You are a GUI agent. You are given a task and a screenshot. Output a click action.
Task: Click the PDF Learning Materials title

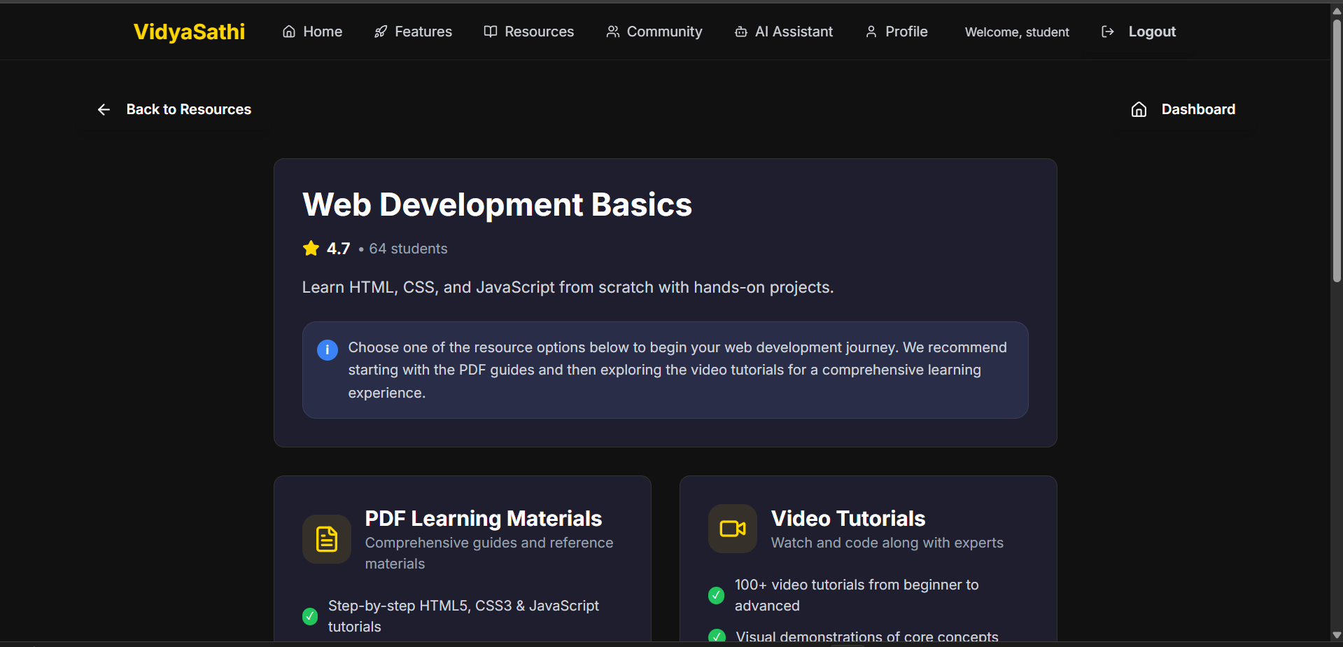coord(484,518)
